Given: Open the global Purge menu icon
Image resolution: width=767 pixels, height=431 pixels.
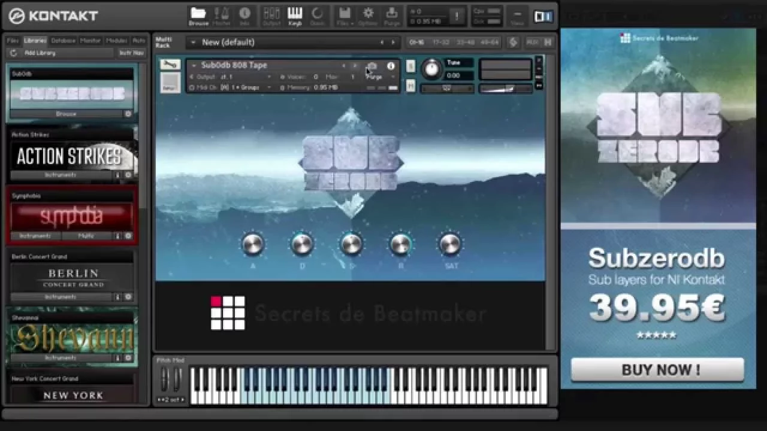Looking at the screenshot, I should (392, 16).
